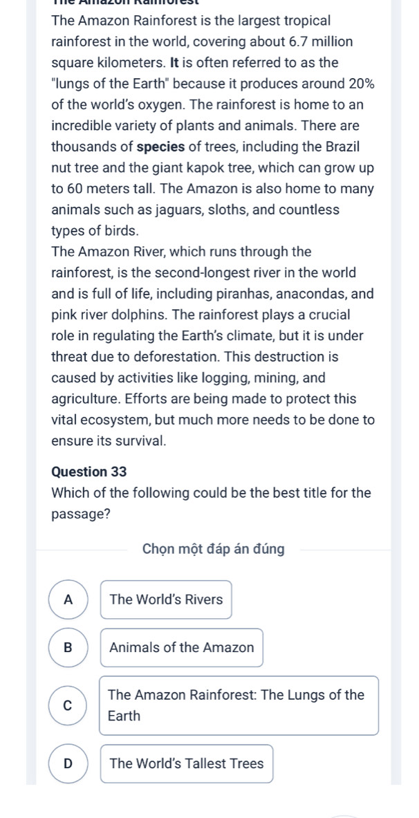Pick the option "The World's Tallest Trees"

[x=187, y=764]
